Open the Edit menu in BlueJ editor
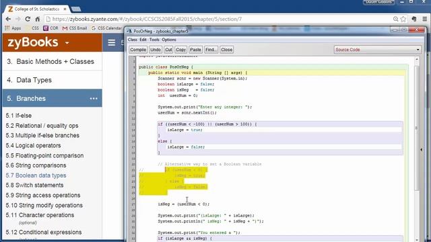Viewport: 431px width, 242px height. (x=143, y=40)
